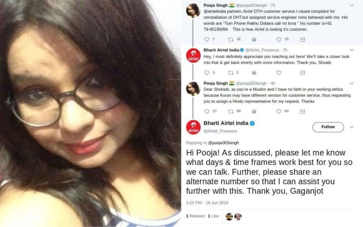Open chevron menu on Airtel 7h tweet
363x227 pixels.
tap(351, 50)
